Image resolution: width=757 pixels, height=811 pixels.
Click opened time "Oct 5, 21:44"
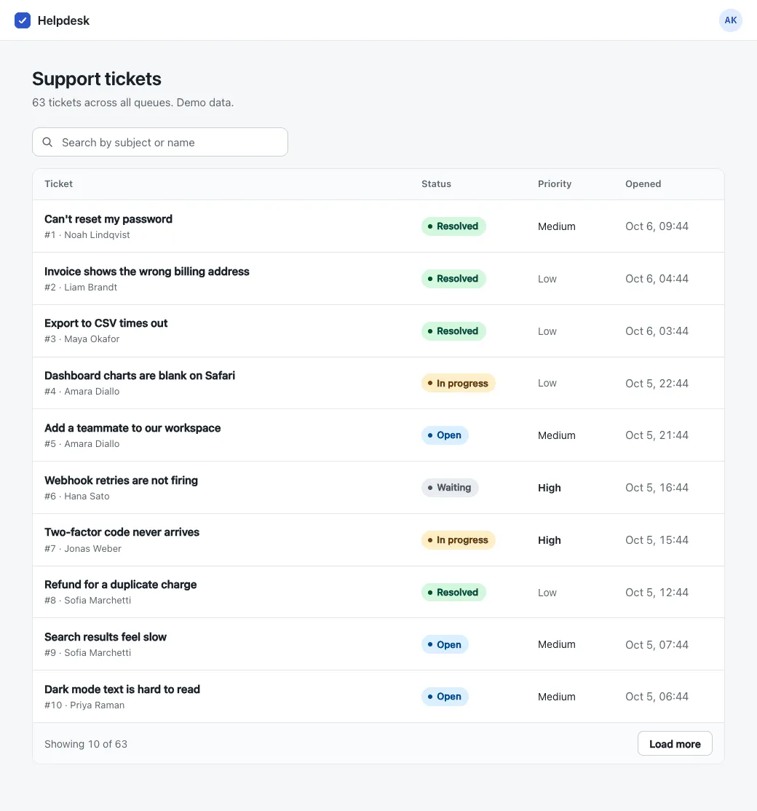tap(657, 435)
